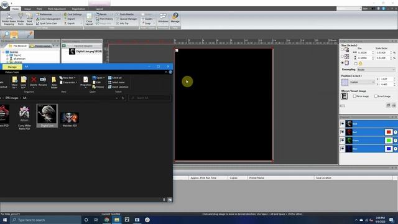Click the lock aspect ratio padlock icon
398x224 pixels.
361,63
